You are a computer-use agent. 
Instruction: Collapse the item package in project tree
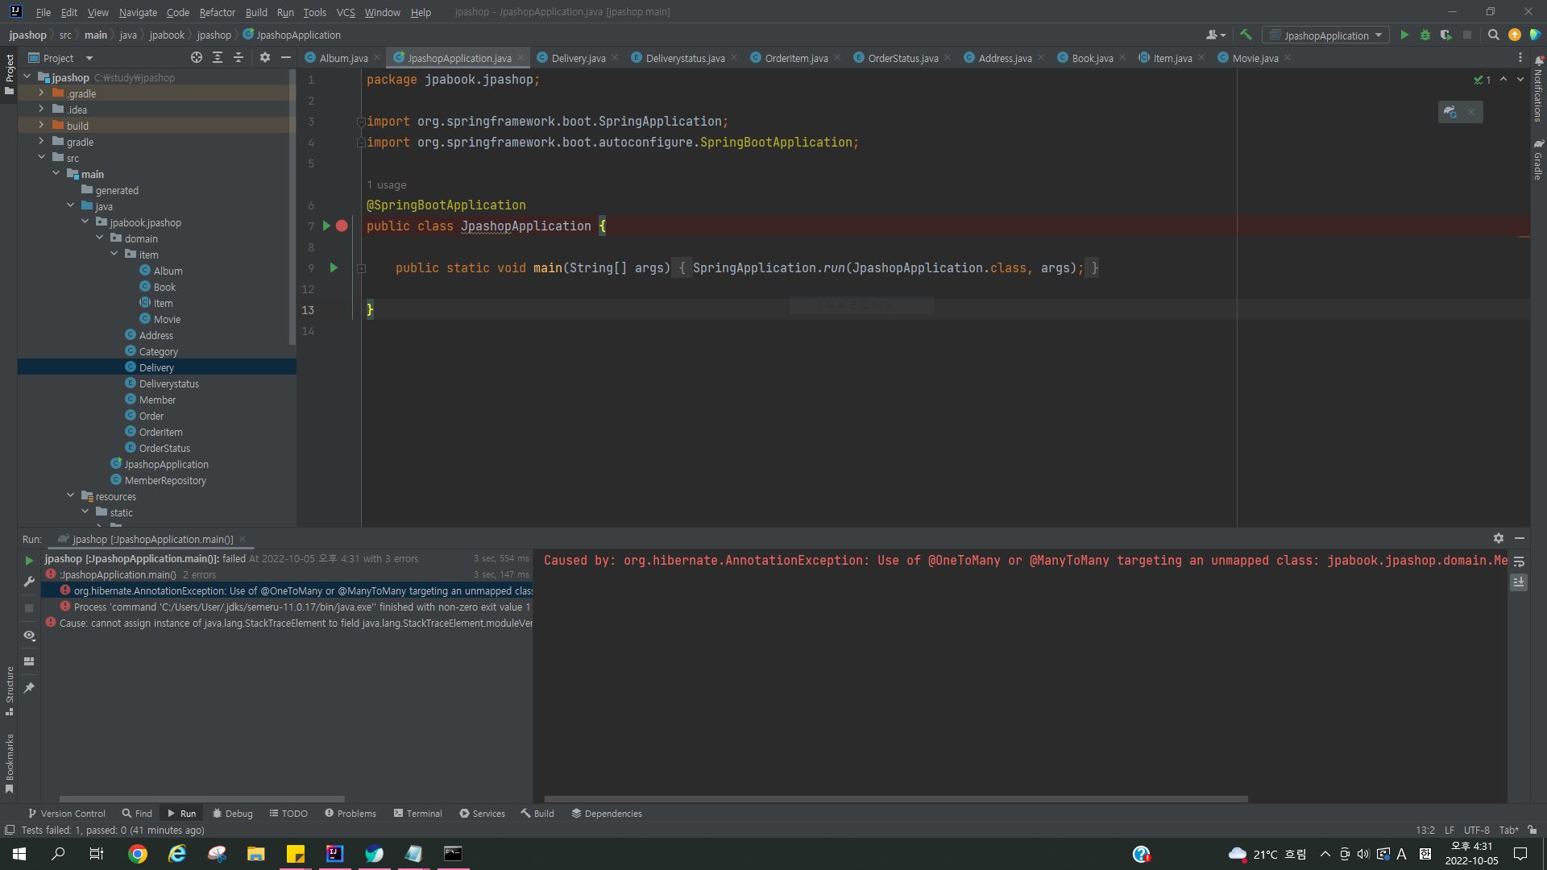click(x=114, y=255)
